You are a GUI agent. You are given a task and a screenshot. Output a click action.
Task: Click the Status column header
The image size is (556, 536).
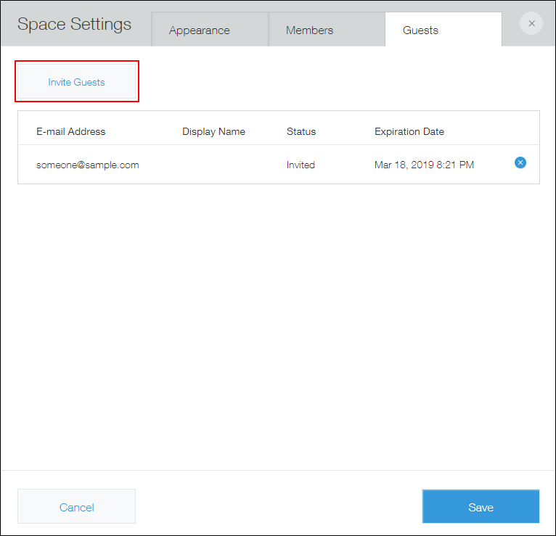301,131
